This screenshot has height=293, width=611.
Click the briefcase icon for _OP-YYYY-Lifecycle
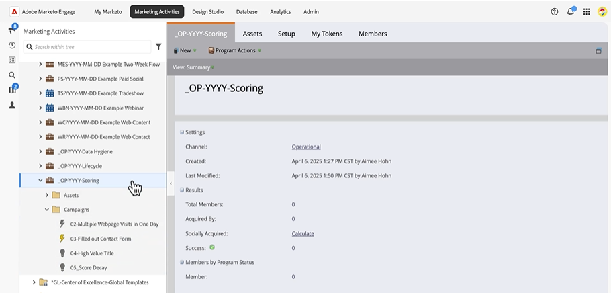(50, 166)
